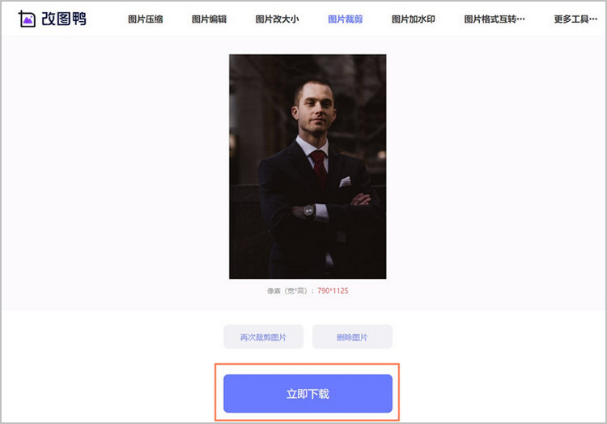Screen dimensions: 607x424
Task: Click the red tie in the photo
Action: coord(320,168)
